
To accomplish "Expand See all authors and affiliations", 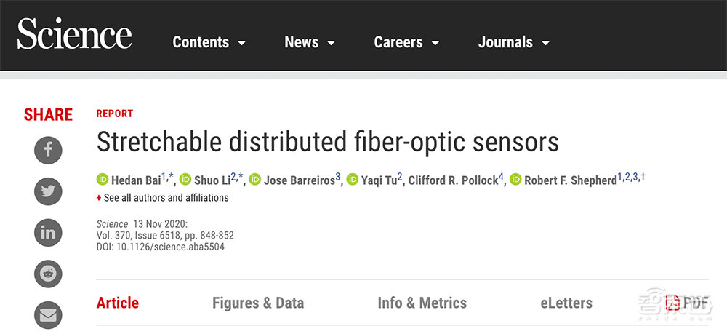I will (162, 198).
